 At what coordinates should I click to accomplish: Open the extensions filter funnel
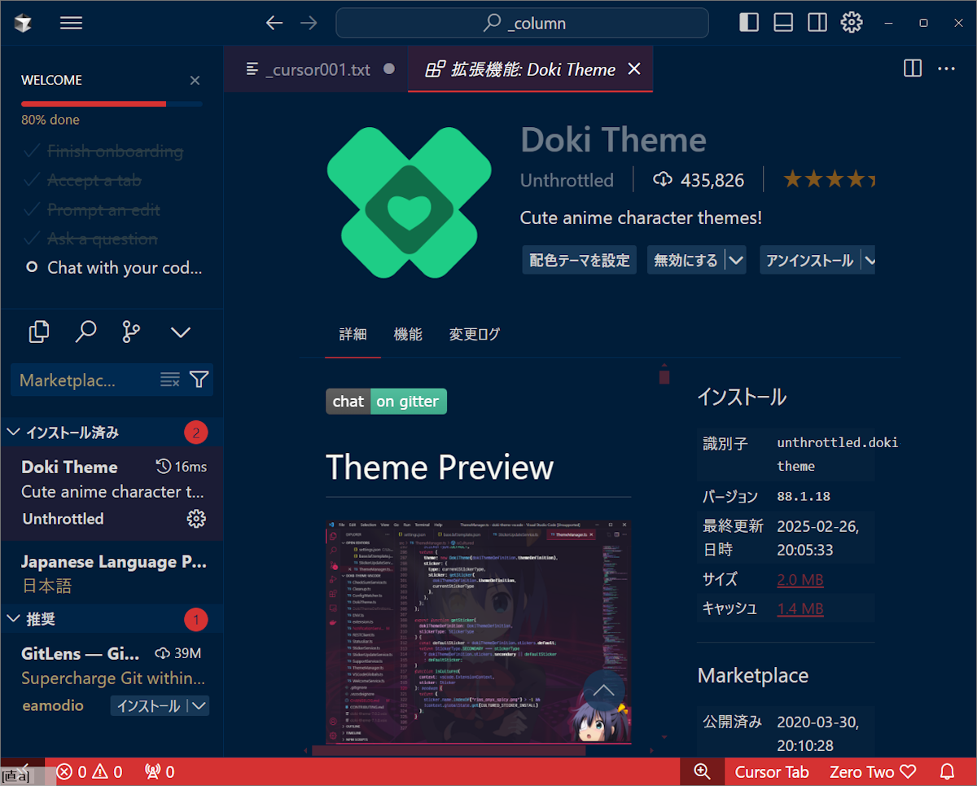199,380
